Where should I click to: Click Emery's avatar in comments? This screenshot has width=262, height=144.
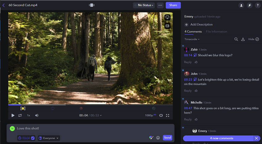195,131
